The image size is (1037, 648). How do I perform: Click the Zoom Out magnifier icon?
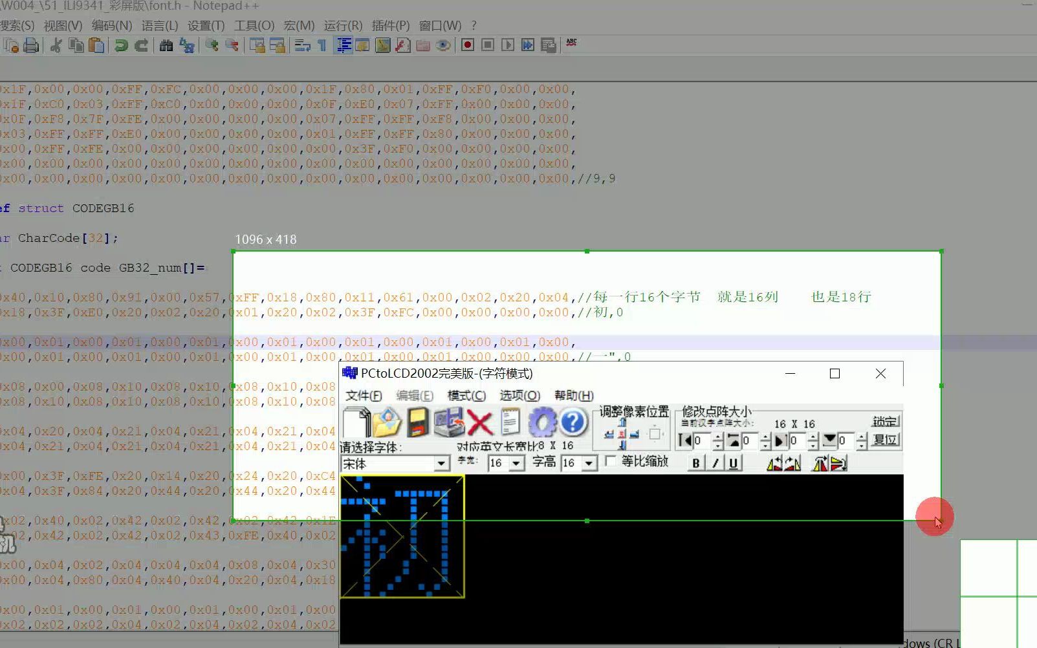click(232, 45)
